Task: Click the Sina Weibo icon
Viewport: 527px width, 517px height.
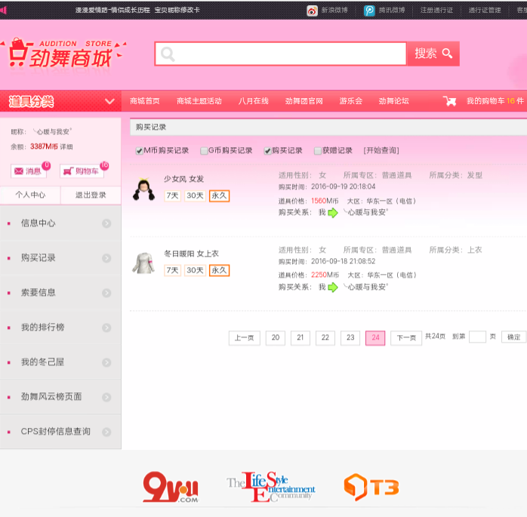Action: click(312, 11)
